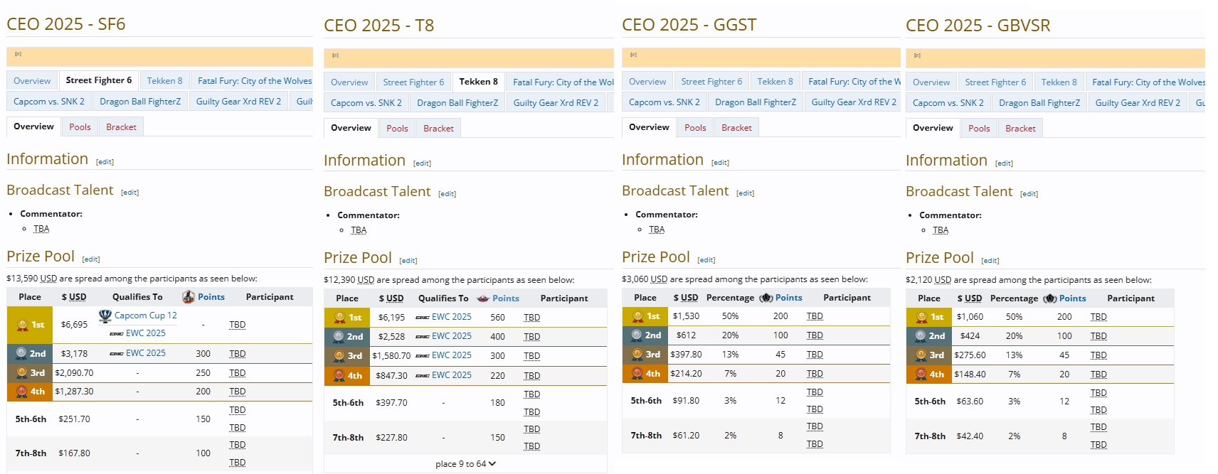Screen dimensions: 1218x474
Task: Click the gold 1st medal icon in T8 table
Action: tap(339, 318)
